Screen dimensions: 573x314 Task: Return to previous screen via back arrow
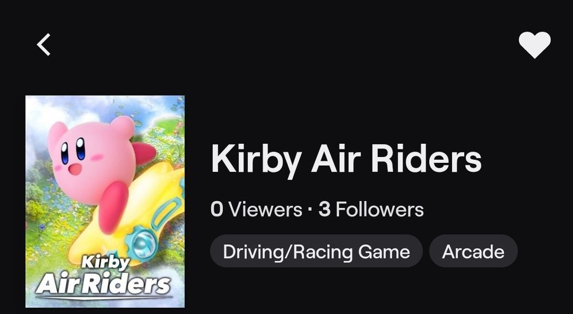[x=44, y=45]
